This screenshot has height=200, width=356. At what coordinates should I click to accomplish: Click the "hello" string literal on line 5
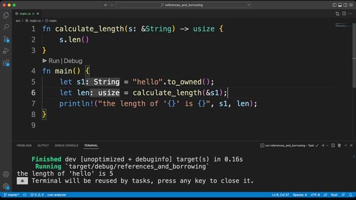[148, 82]
